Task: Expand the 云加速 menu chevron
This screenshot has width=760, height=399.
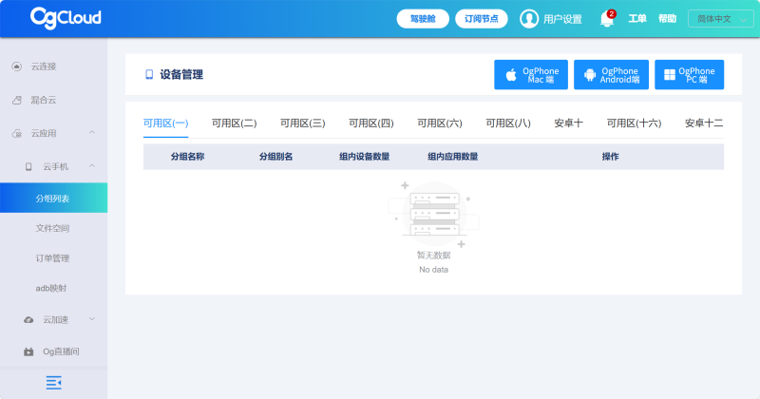Action: pos(92,319)
